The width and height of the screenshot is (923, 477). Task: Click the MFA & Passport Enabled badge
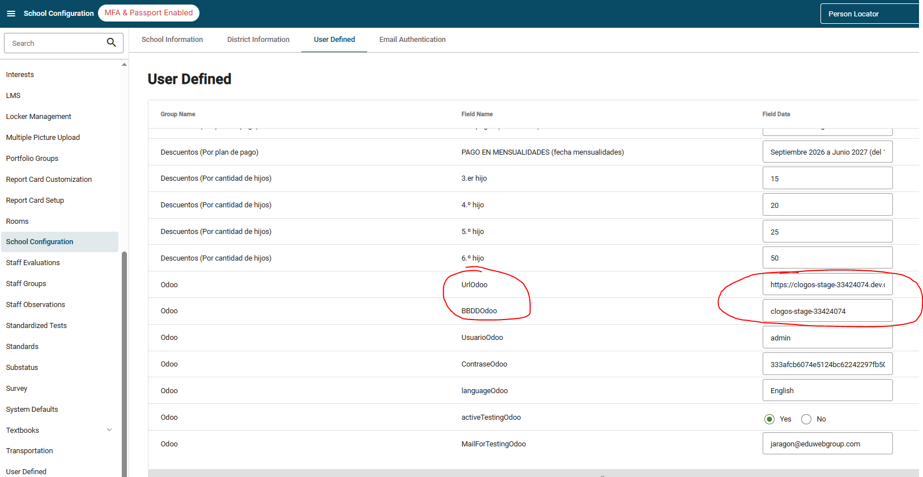coord(148,13)
